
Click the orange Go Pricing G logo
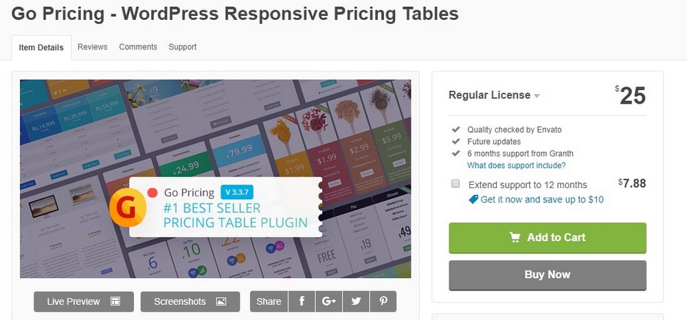127,207
